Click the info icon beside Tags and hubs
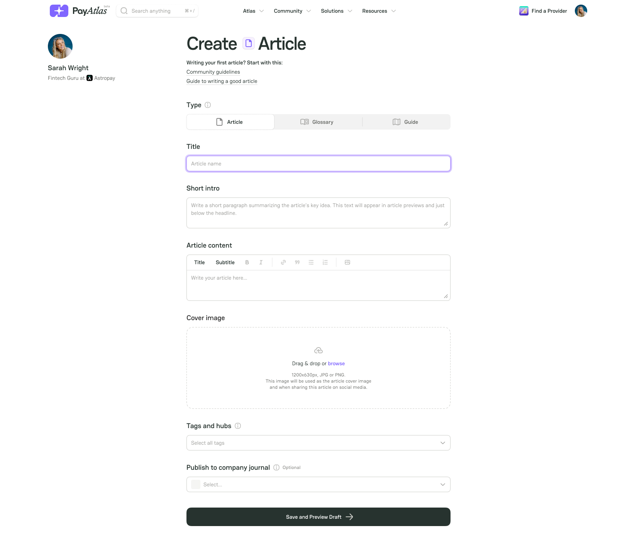The image size is (637, 555). point(238,426)
